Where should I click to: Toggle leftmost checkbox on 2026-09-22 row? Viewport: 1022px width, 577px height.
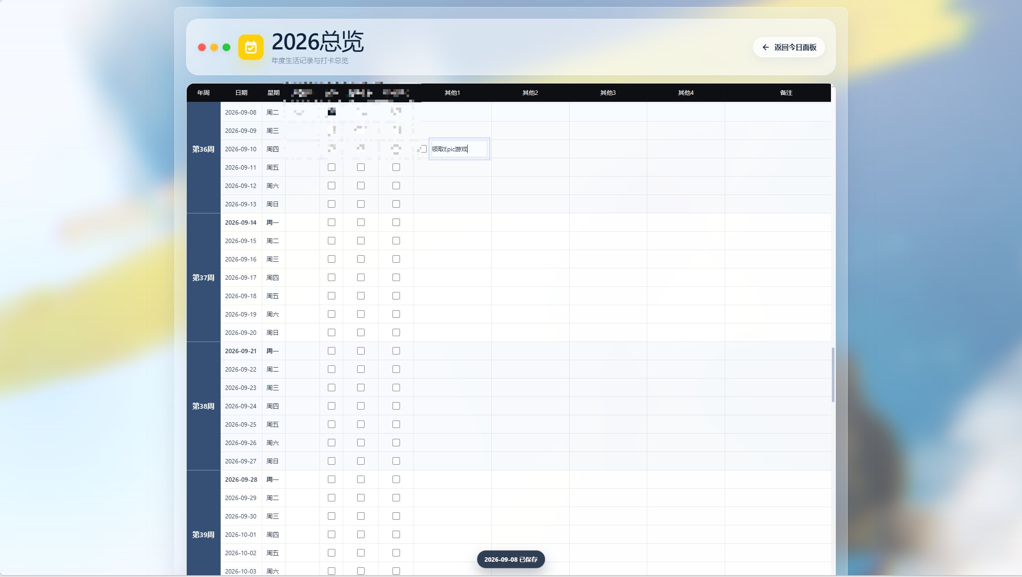[x=331, y=369]
